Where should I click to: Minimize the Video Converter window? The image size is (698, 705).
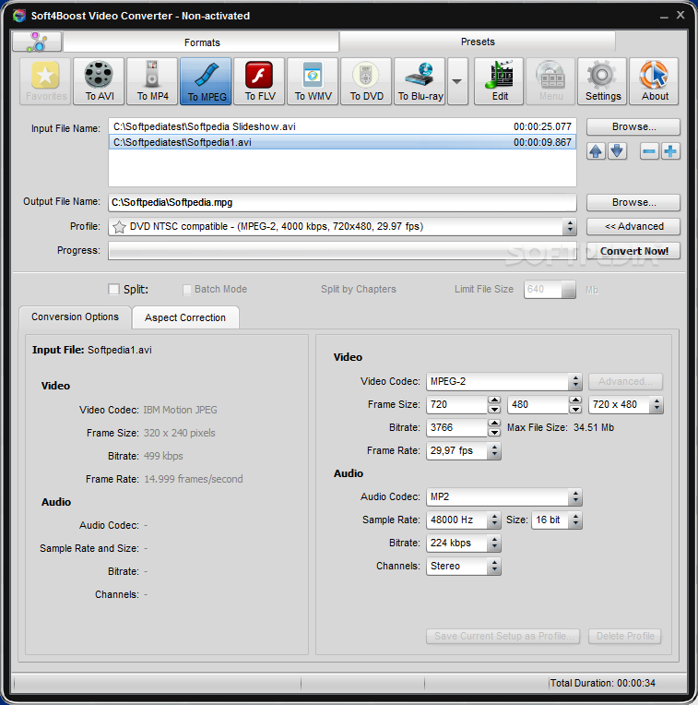(664, 16)
